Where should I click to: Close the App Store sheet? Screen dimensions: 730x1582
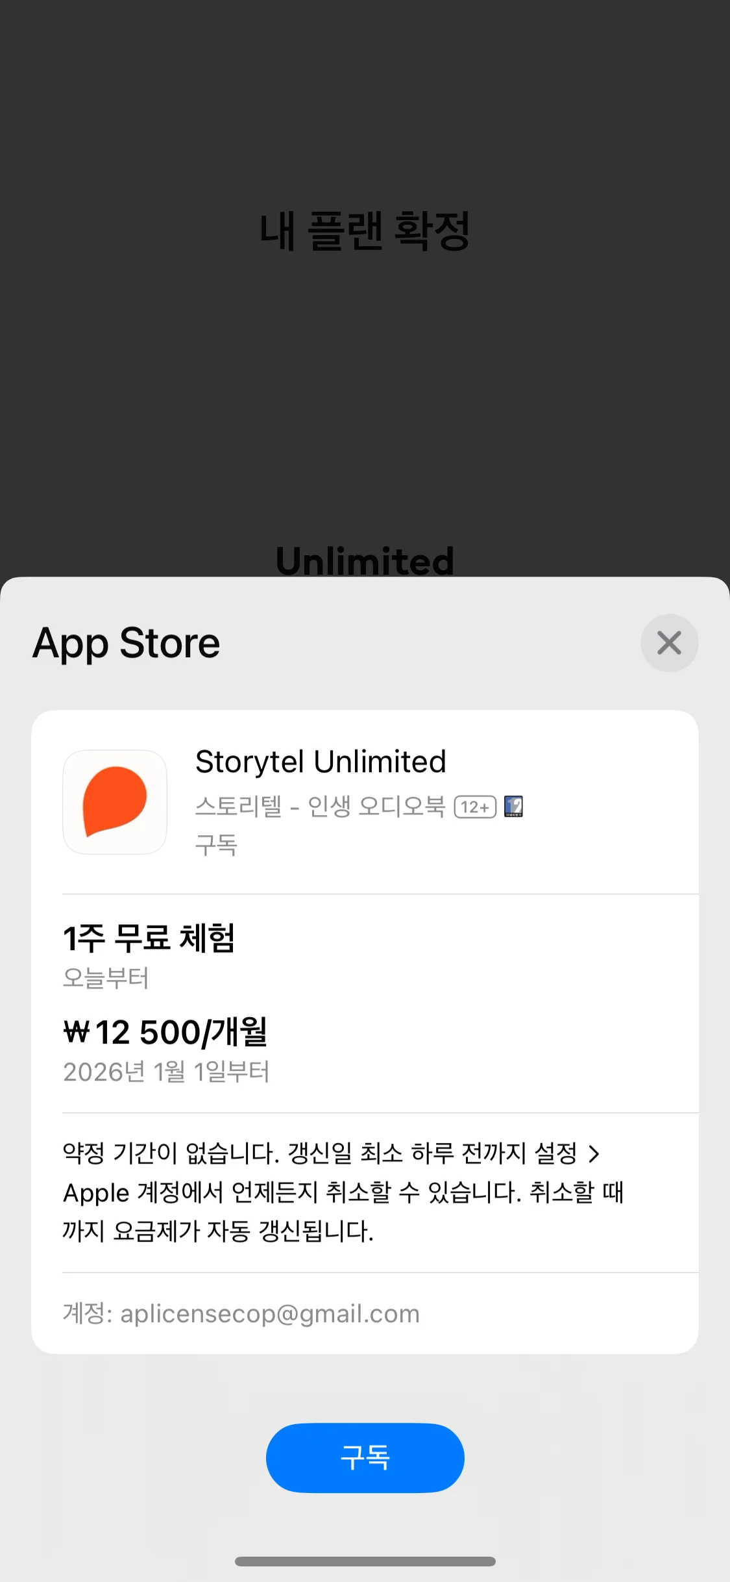click(x=669, y=643)
